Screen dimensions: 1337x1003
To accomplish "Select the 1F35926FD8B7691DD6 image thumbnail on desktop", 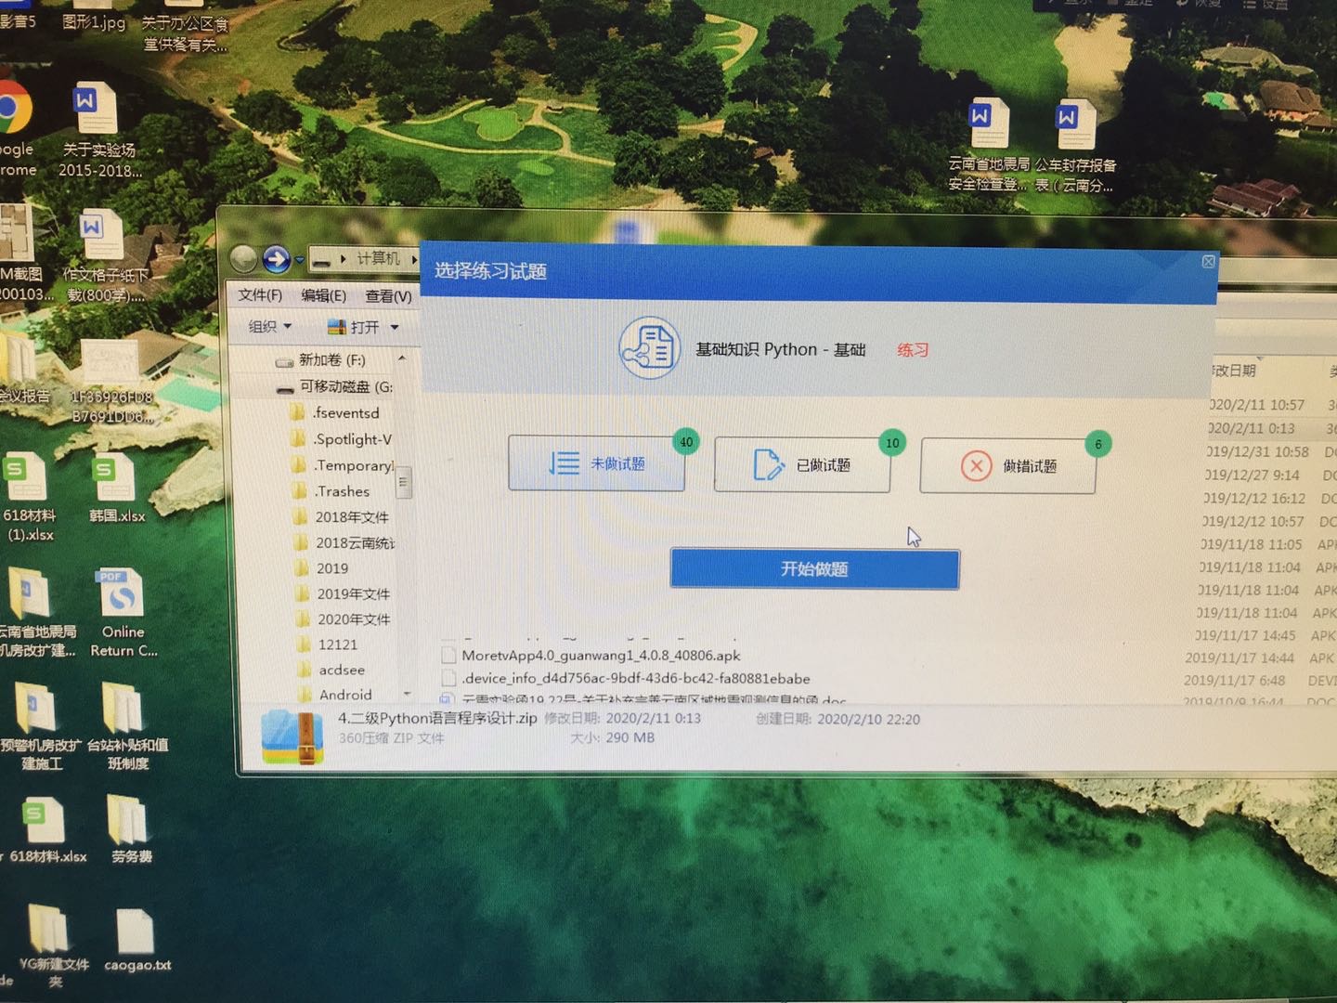I will tap(110, 363).
